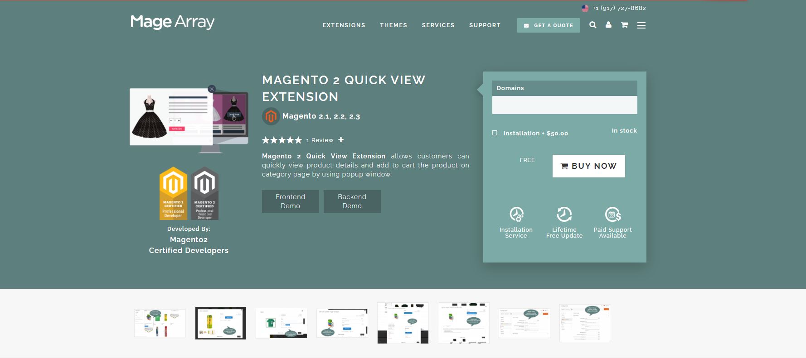
Task: Click the FREE price label
Action: point(527,160)
